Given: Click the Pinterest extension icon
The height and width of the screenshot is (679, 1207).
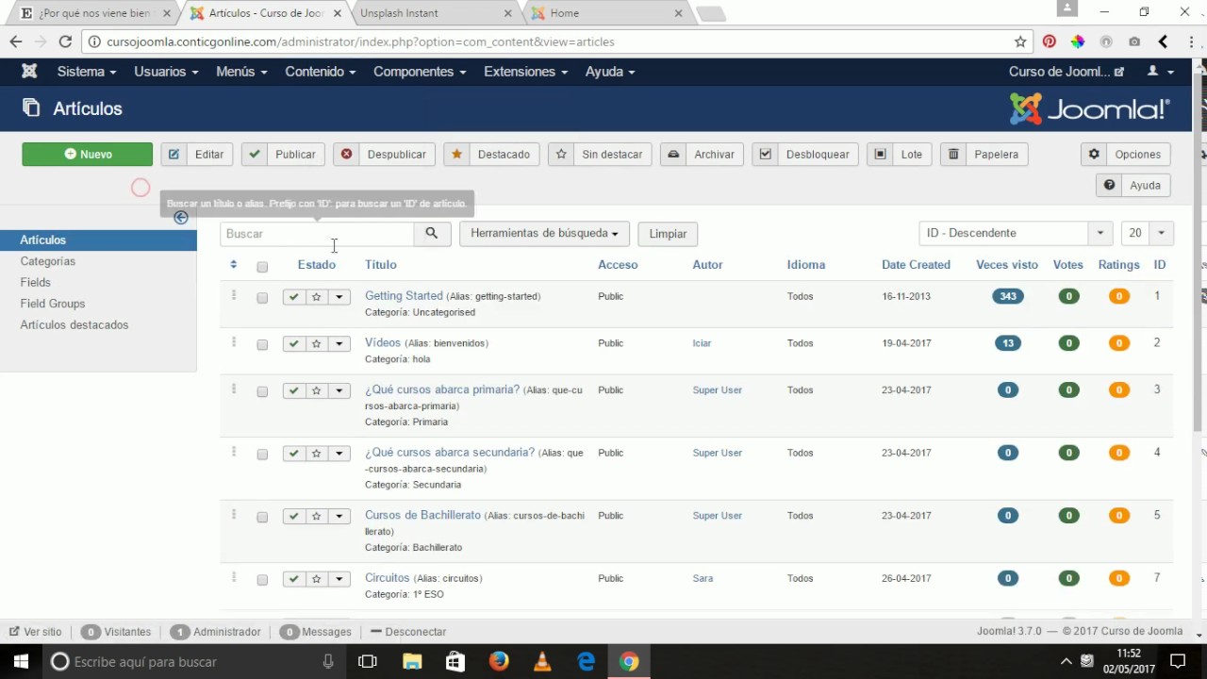Looking at the screenshot, I should pyautogui.click(x=1050, y=41).
